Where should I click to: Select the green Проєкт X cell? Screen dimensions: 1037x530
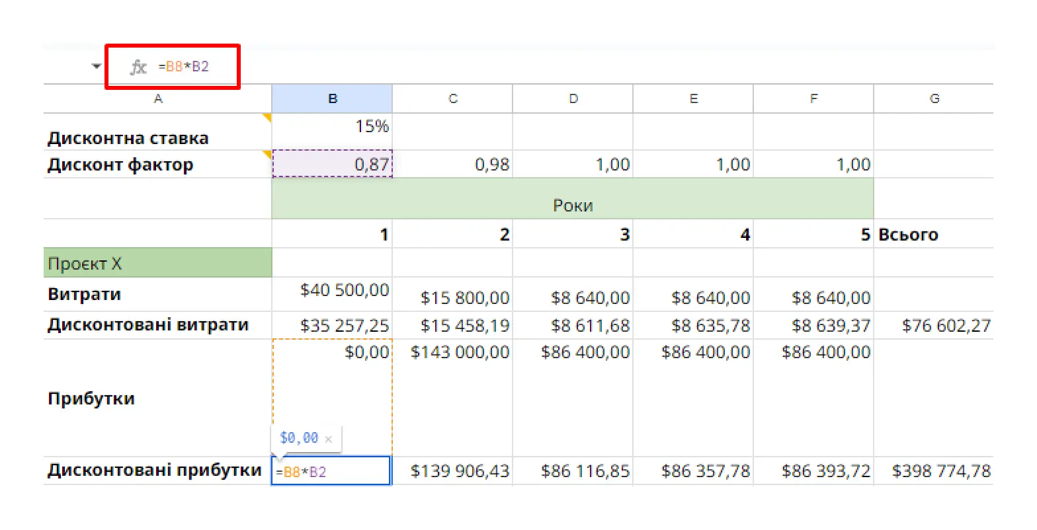pos(158,263)
